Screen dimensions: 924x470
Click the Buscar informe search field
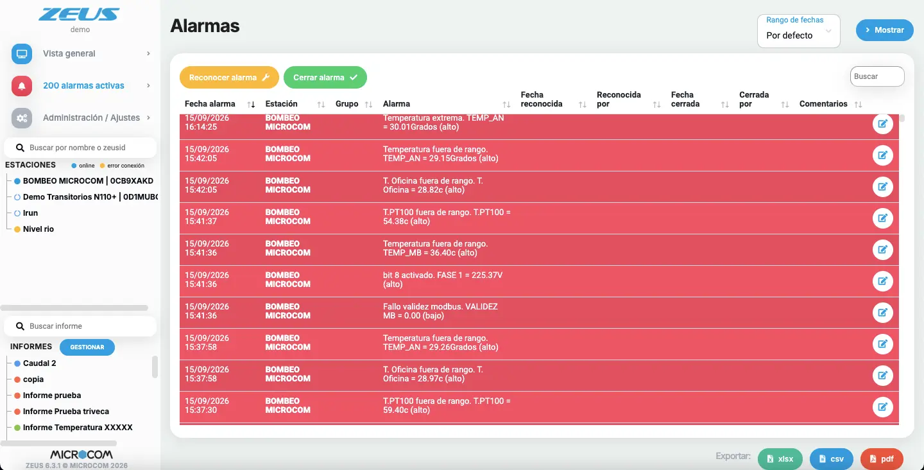click(x=80, y=326)
